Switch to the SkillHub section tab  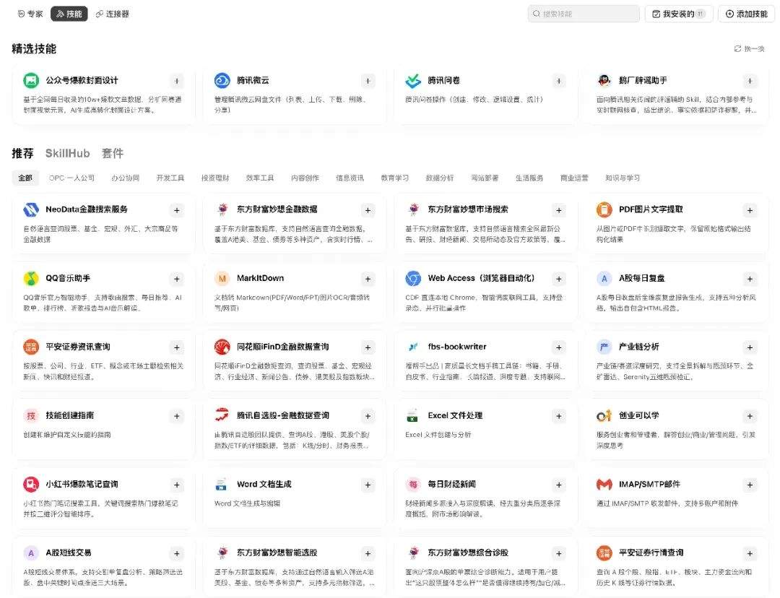(x=68, y=153)
